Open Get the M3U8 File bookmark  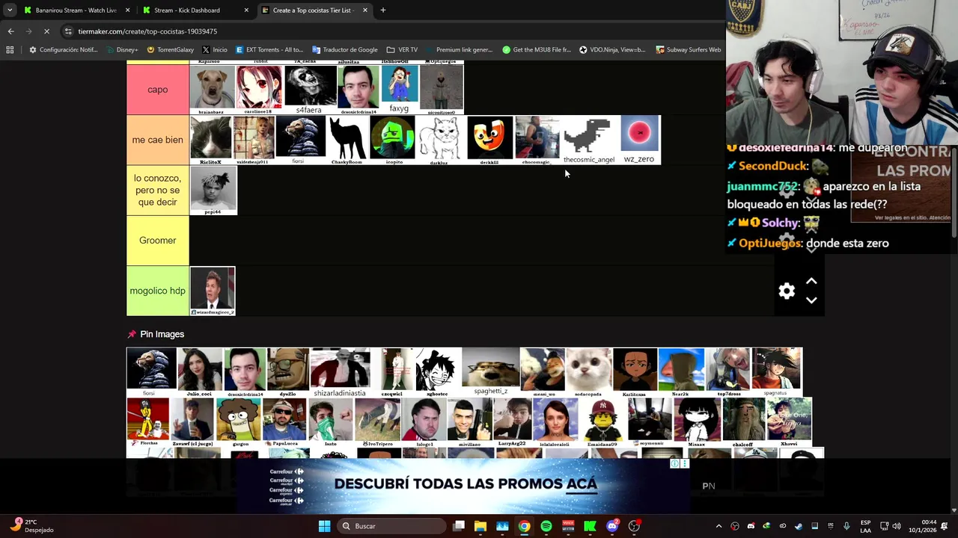pos(537,50)
